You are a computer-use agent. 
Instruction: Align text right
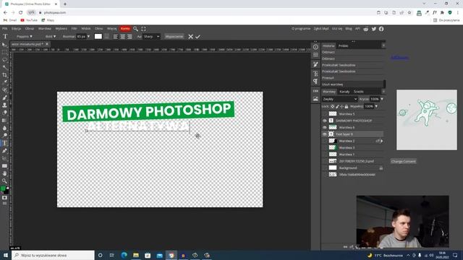[129, 37]
